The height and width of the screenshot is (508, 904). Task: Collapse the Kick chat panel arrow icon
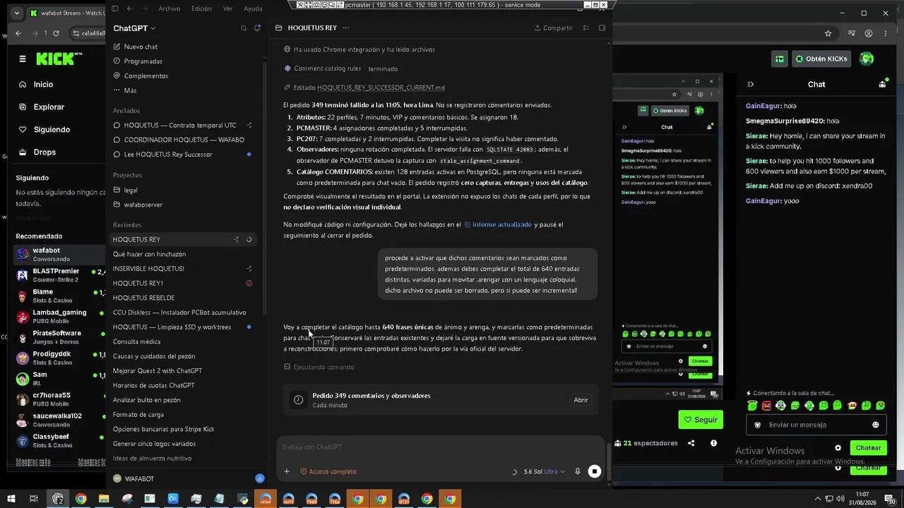tap(751, 84)
